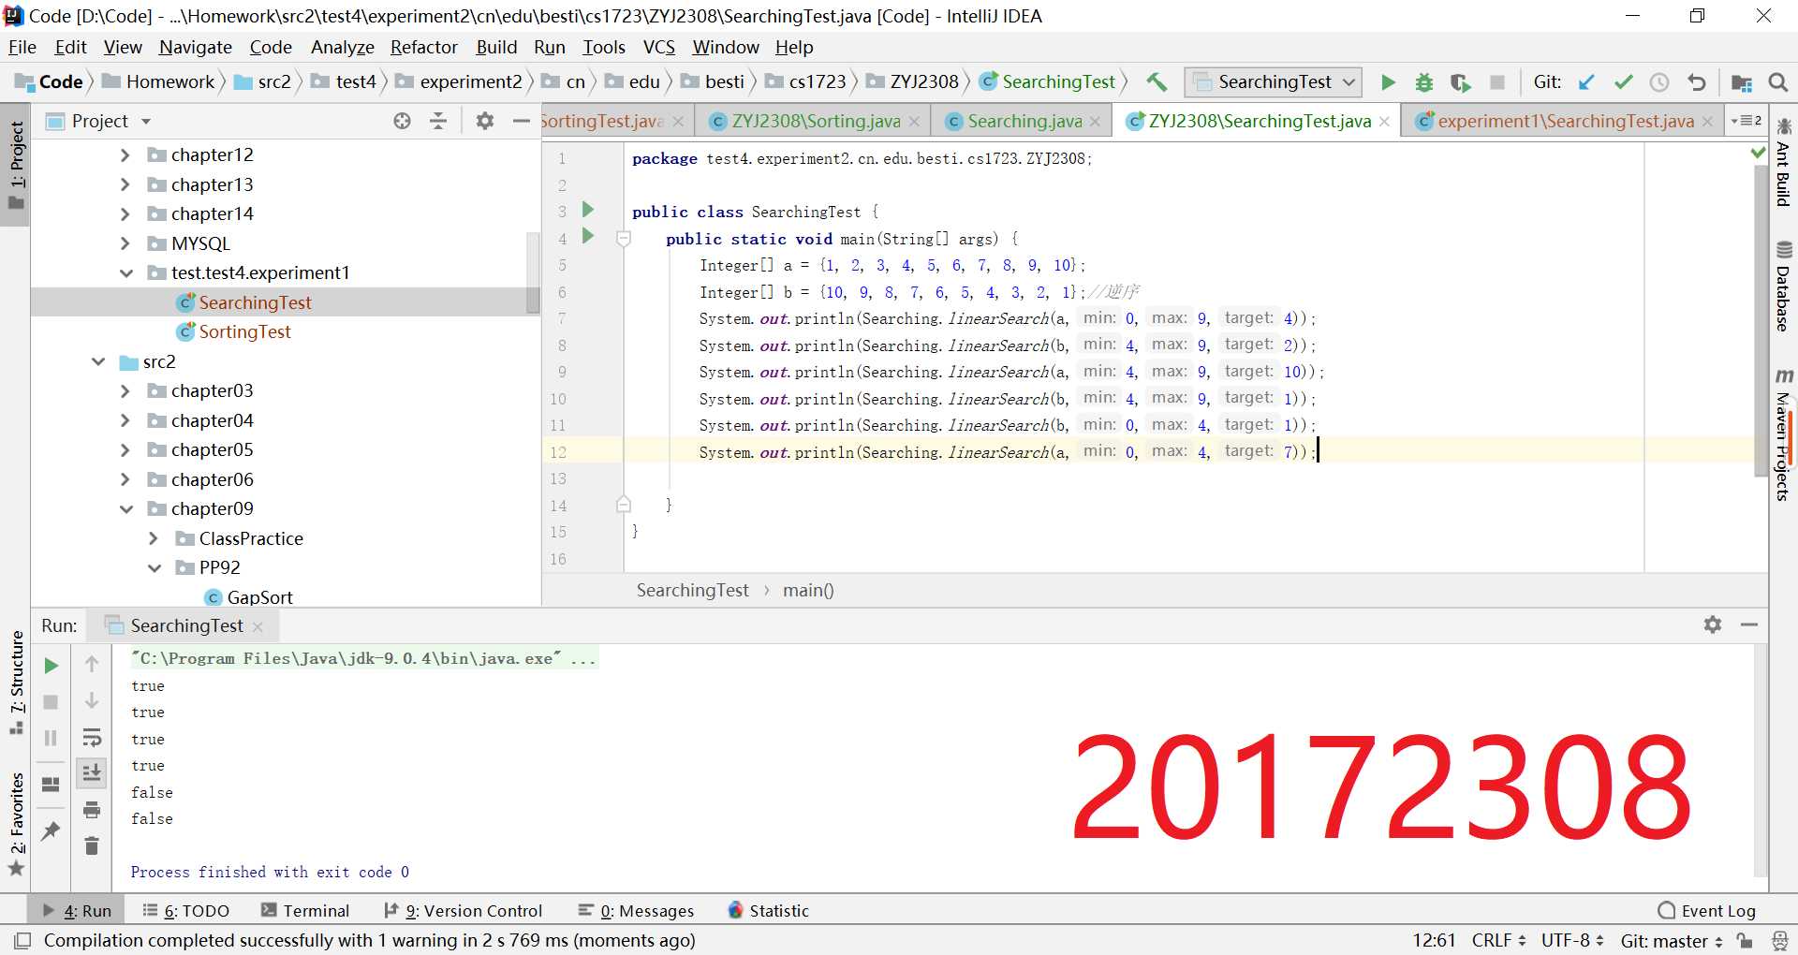Open the 6: TODO tool window
This screenshot has height=955, width=1798.
[x=186, y=910]
